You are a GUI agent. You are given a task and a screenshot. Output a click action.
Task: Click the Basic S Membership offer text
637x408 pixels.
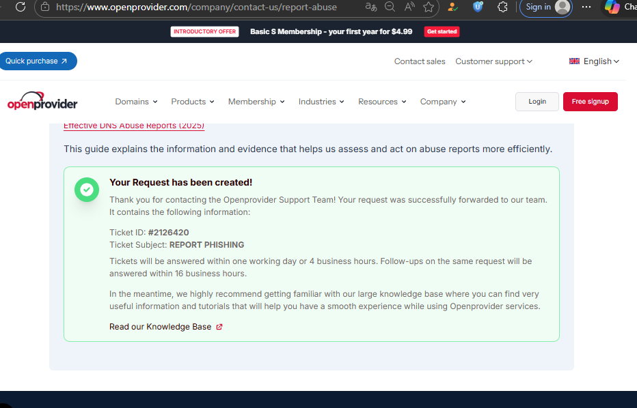(331, 31)
